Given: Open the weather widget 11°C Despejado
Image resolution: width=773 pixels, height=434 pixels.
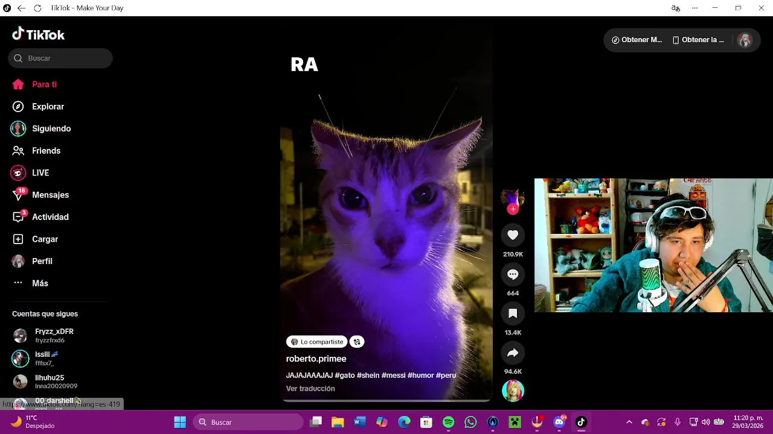Looking at the screenshot, I should 33,422.
